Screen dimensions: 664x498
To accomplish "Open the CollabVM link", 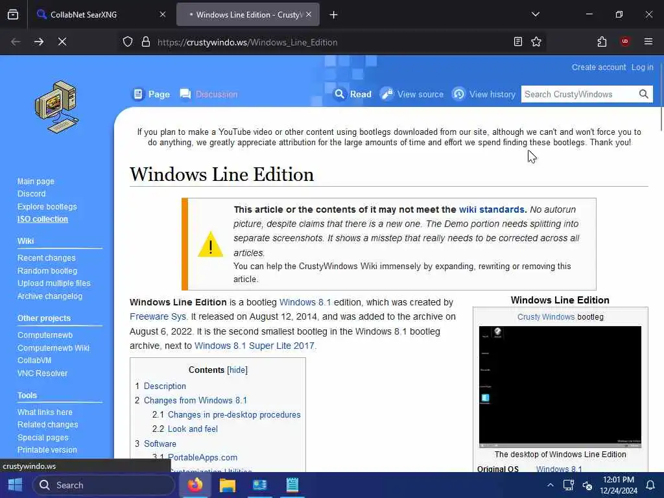I will tap(34, 361).
